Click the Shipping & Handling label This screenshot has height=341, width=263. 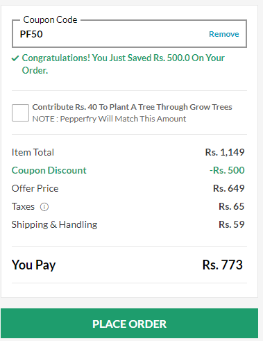tap(54, 224)
